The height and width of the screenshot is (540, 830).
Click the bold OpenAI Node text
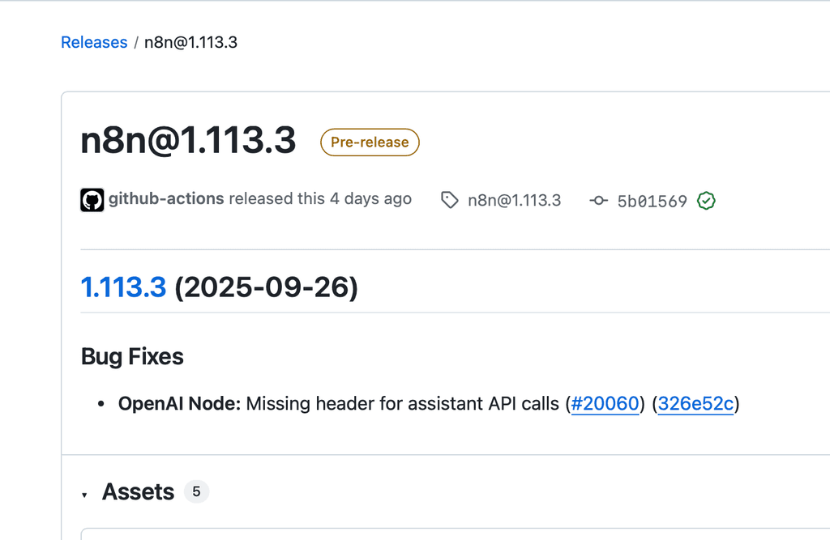click(179, 403)
